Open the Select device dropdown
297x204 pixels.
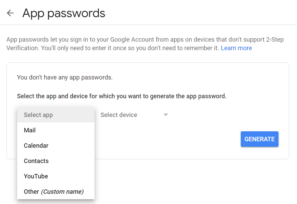[x=134, y=115]
